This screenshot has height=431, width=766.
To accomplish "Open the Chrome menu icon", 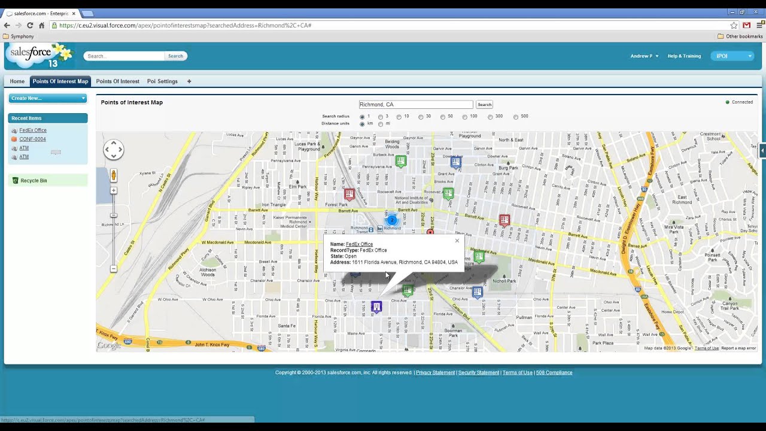I will [760, 25].
